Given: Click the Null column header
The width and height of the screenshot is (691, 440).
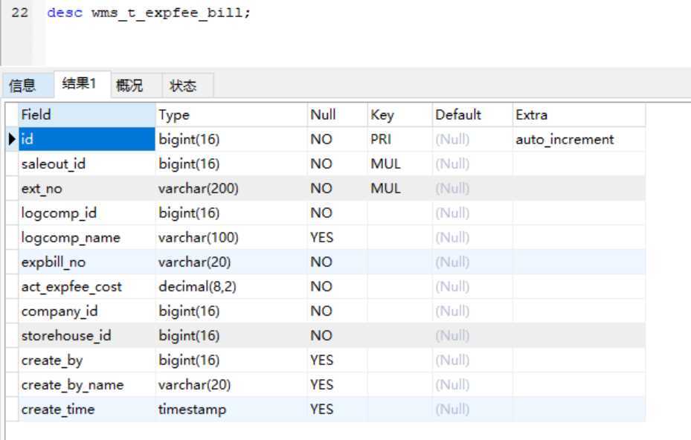Looking at the screenshot, I should tap(338, 115).
